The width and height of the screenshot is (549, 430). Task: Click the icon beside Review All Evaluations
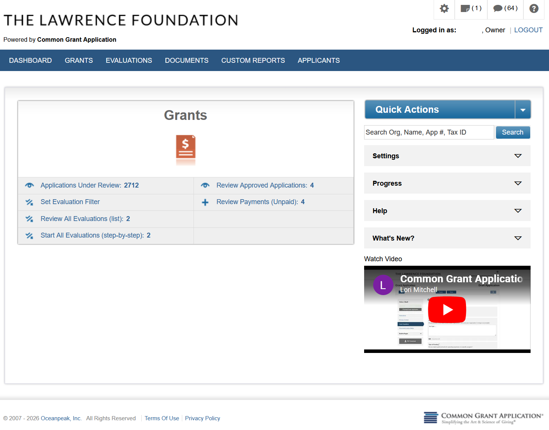coord(29,219)
